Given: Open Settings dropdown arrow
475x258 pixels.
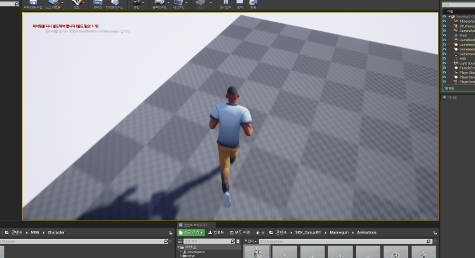Looking at the screenshot, I should [x=143, y=2].
